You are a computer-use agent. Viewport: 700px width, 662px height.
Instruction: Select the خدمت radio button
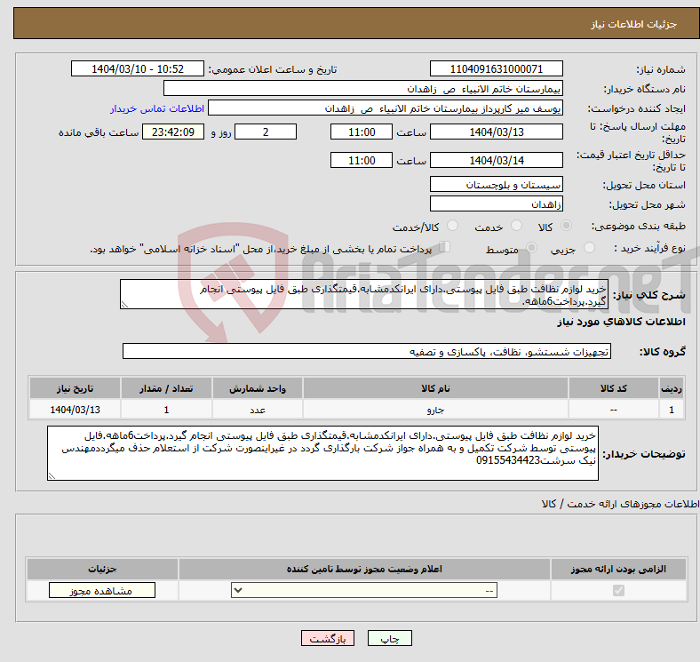(516, 226)
